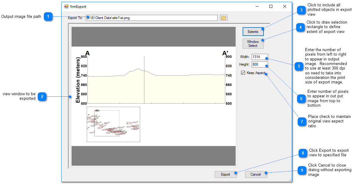
Task: Focus the Width input box
Action: tap(259, 57)
